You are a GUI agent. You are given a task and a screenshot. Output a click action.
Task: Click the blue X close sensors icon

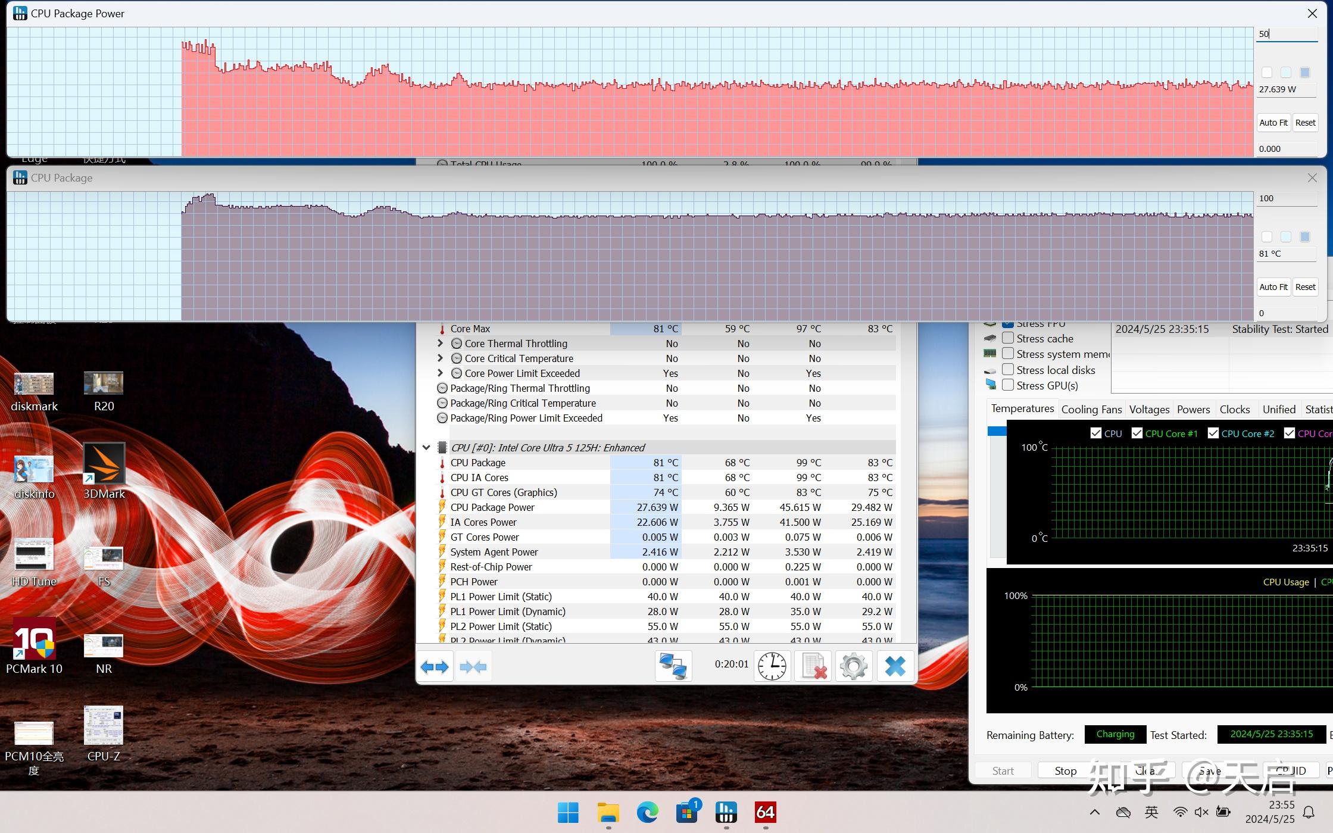click(895, 666)
